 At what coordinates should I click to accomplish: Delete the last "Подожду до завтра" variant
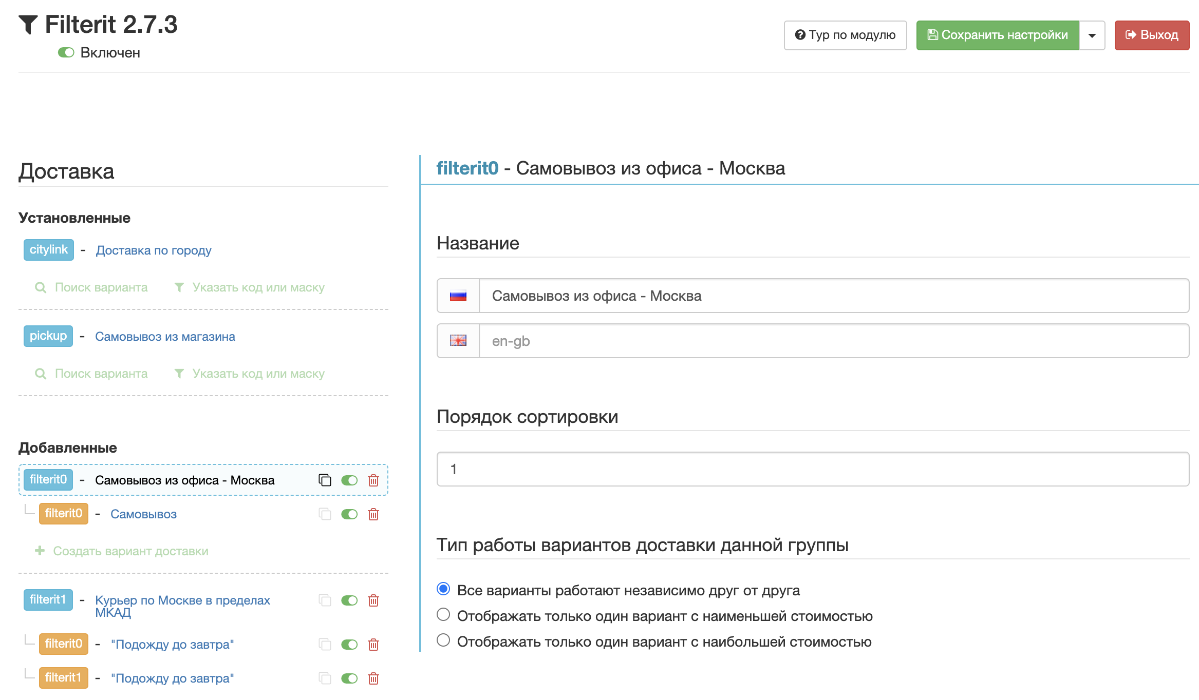(373, 678)
